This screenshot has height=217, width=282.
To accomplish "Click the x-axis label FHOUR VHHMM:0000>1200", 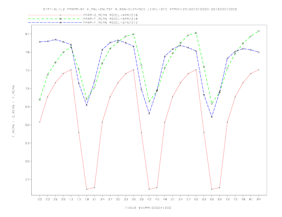I will [x=148, y=208].
